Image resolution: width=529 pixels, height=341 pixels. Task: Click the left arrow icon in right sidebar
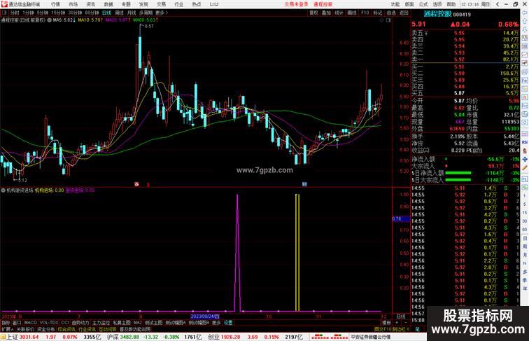coord(525,13)
